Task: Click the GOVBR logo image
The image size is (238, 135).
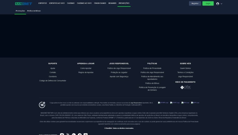Action: pyautogui.click(x=163, y=103)
